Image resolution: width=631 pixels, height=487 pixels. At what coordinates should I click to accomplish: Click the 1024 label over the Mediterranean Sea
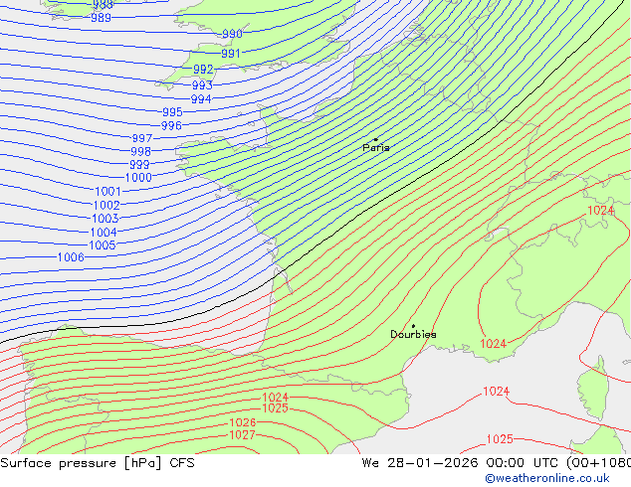[x=497, y=391]
